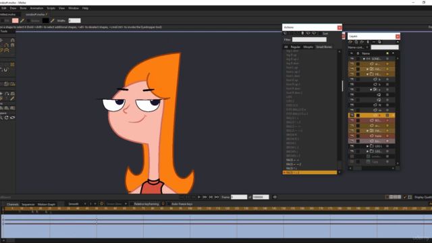
Task: Toggle visibility of the haire layer
Action: coord(352,136)
